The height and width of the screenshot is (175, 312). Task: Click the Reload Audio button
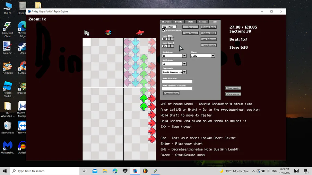[x=209, y=27]
